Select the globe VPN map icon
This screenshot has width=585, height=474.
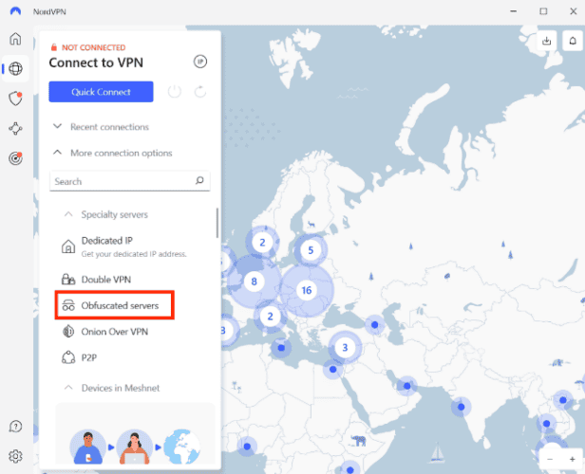15,68
